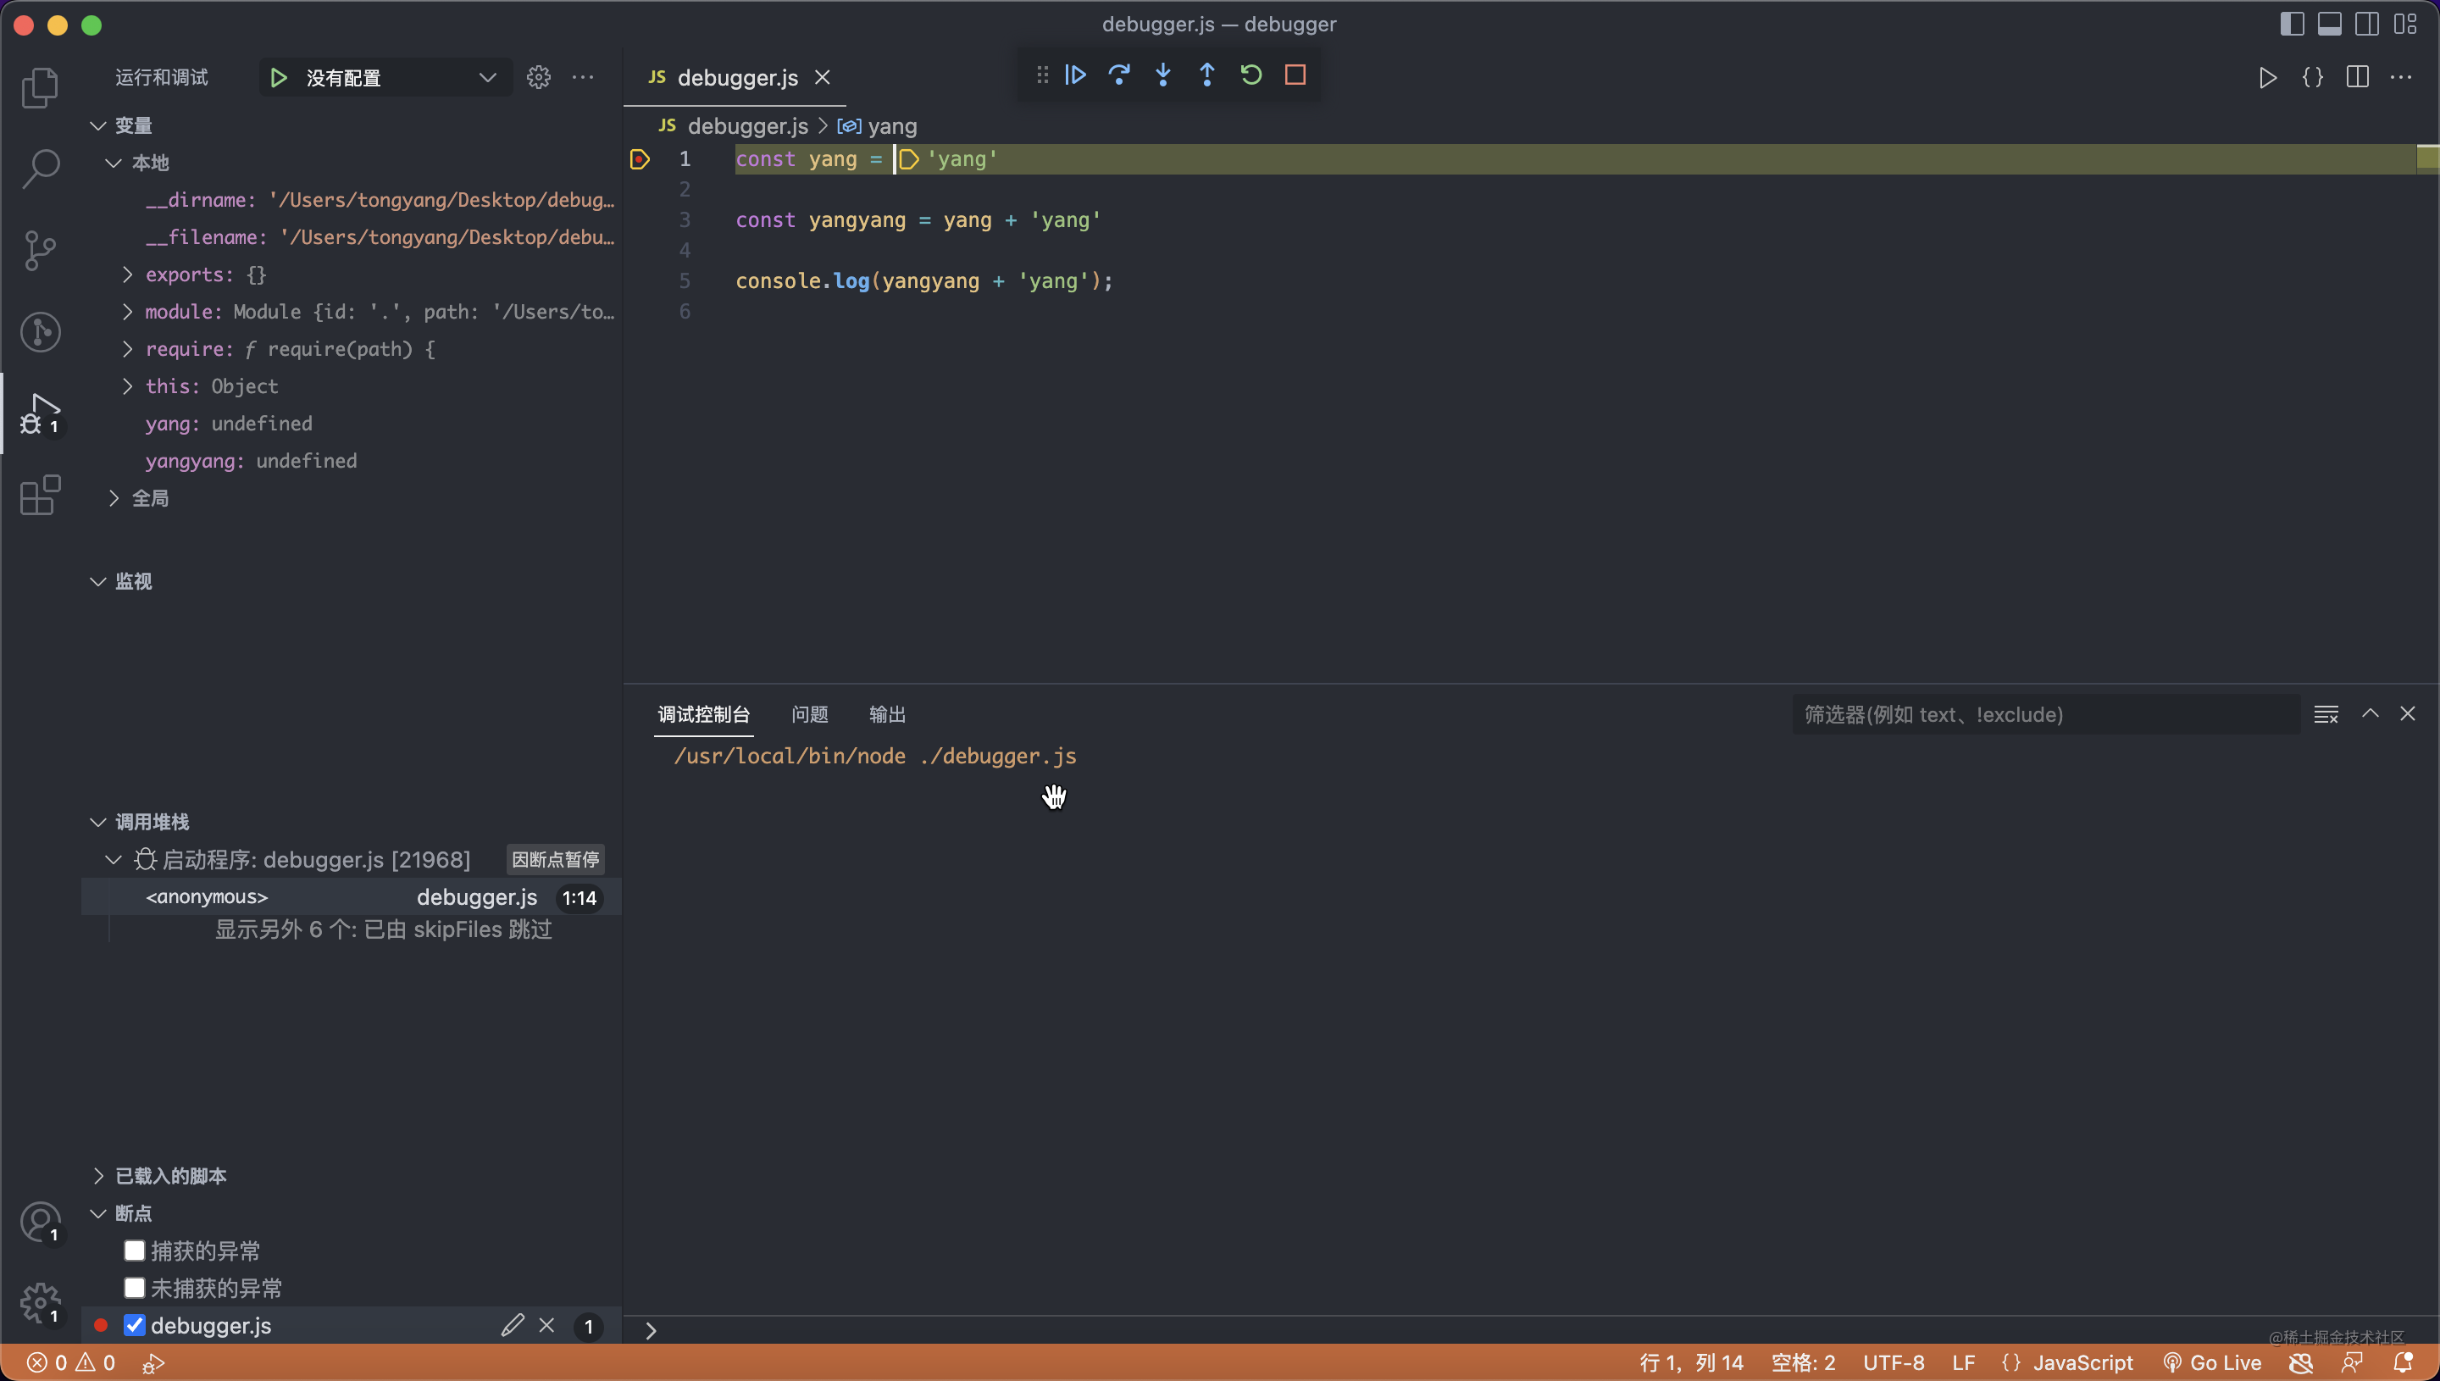Open the Extensions sidebar view
This screenshot has width=2440, height=1381.
[40, 495]
